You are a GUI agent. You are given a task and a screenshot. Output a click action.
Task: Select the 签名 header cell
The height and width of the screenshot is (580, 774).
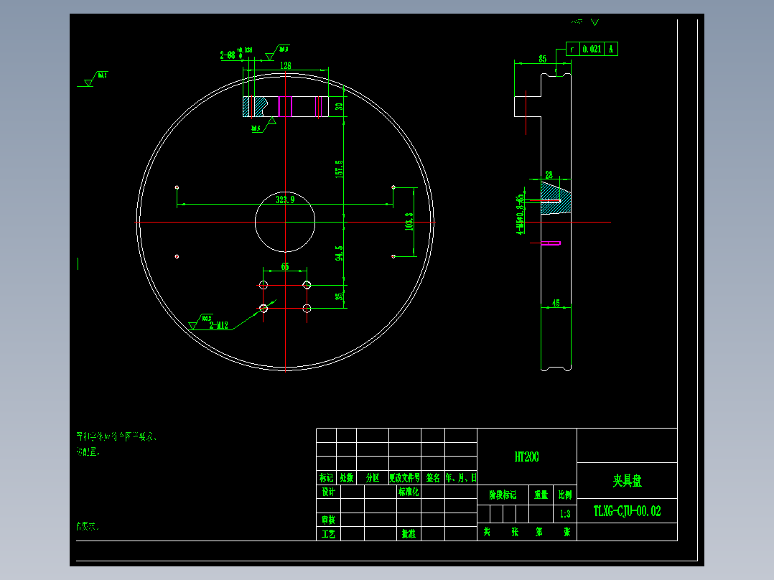point(433,477)
